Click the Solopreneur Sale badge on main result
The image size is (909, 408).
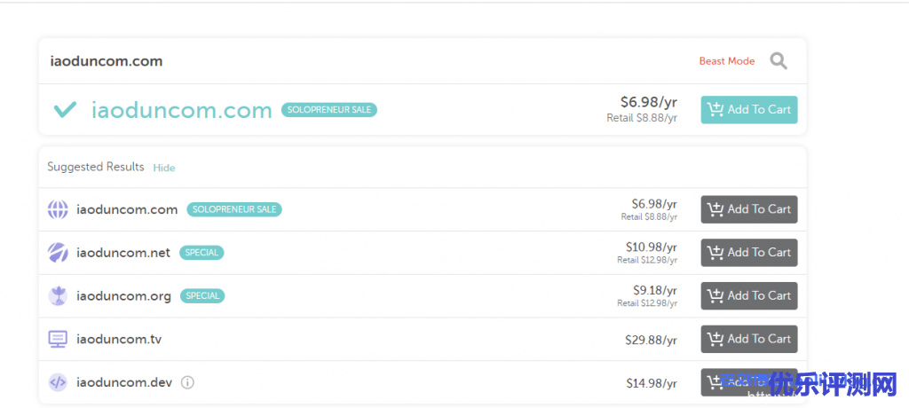pos(329,110)
